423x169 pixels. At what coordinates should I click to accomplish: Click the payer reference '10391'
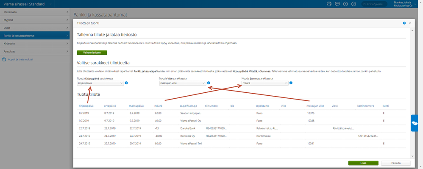[x=311, y=144]
